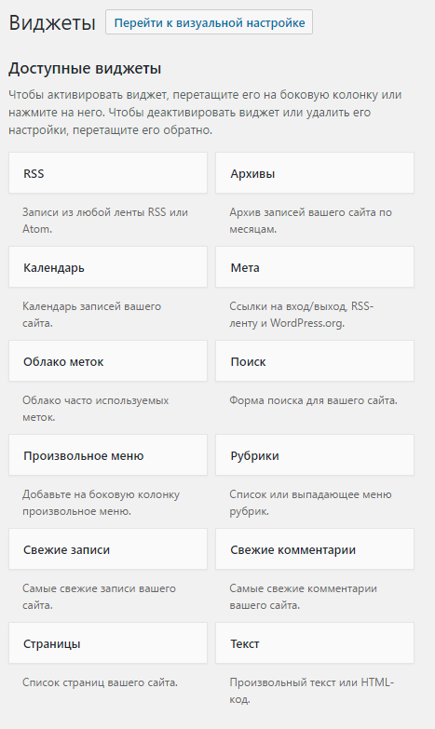This screenshot has height=729, width=435.
Task: Click the Календарь widget block
Action: (108, 267)
